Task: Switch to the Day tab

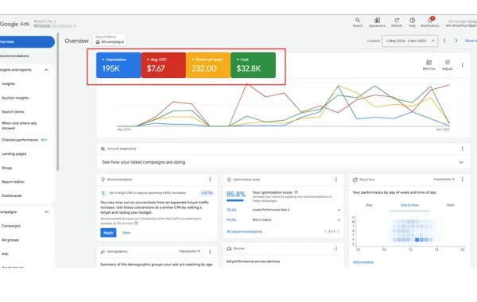Action: (369, 205)
